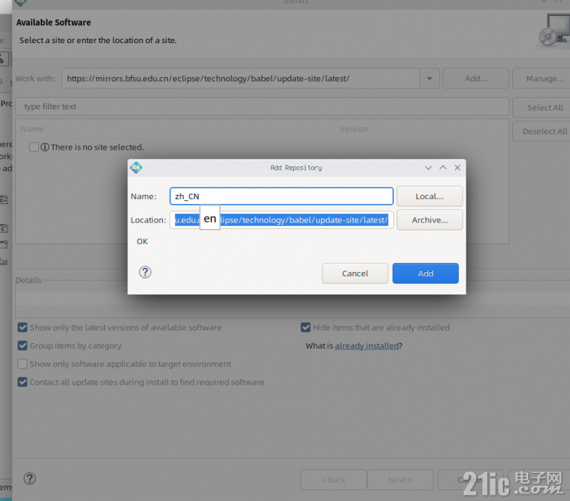Click the < Back button
570x501 pixels.
point(333,480)
